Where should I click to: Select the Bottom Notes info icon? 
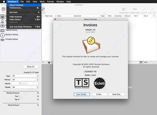tap(2, 35)
